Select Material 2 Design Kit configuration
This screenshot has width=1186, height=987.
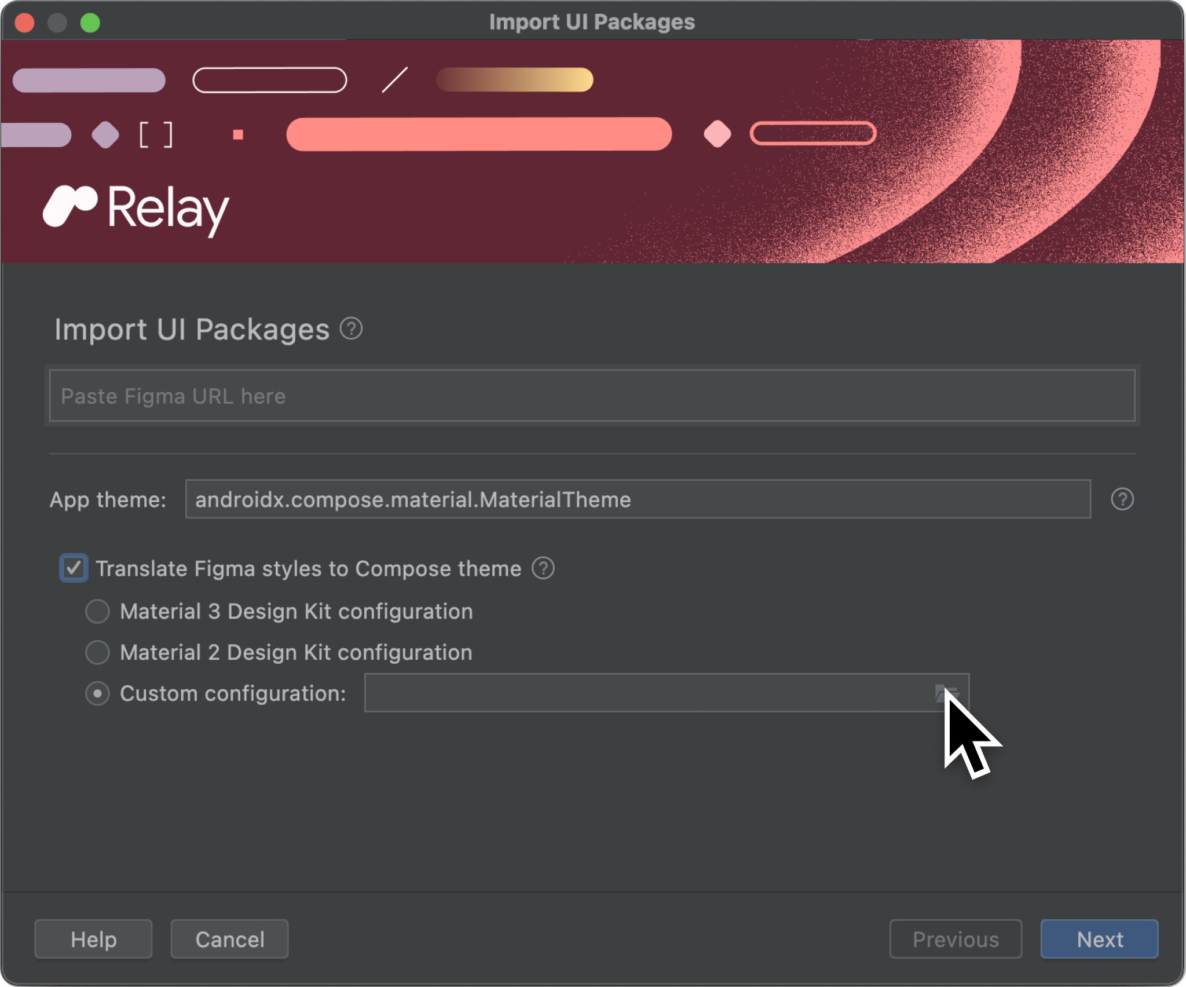(97, 651)
